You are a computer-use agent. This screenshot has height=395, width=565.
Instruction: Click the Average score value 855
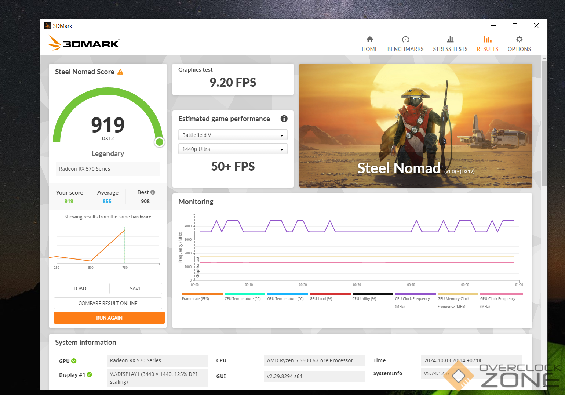click(107, 201)
